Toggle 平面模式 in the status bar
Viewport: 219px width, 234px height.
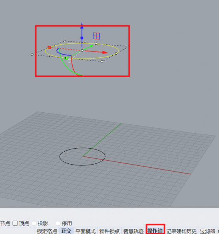pyautogui.click(x=85, y=231)
